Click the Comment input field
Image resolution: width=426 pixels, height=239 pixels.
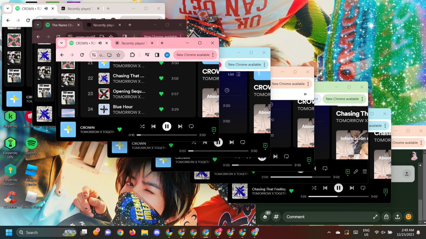[x=331, y=217]
